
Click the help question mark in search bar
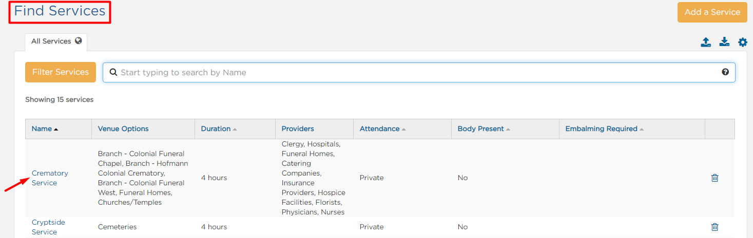pos(725,72)
